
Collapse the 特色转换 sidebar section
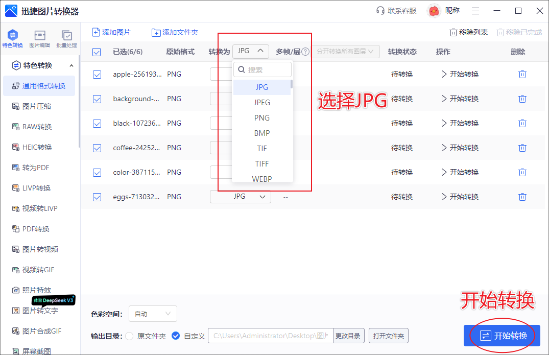[71, 66]
